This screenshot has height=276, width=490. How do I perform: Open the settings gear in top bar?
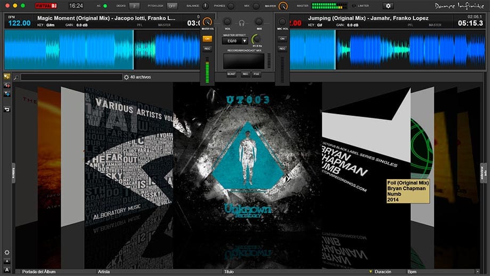[388, 6]
